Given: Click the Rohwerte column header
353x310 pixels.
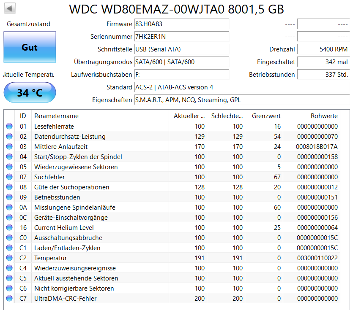Looking at the screenshot, I should coord(312,116).
